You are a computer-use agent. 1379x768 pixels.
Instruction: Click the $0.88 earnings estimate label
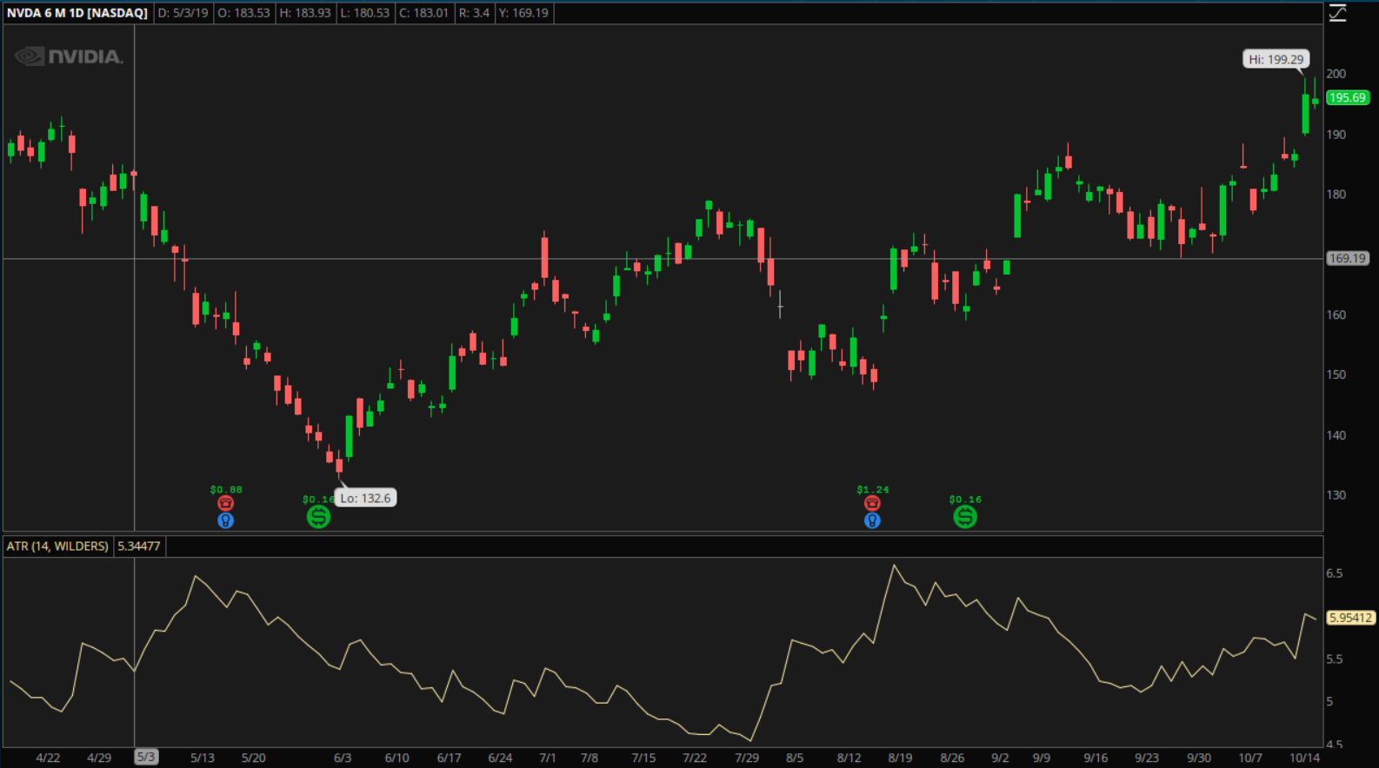click(226, 490)
